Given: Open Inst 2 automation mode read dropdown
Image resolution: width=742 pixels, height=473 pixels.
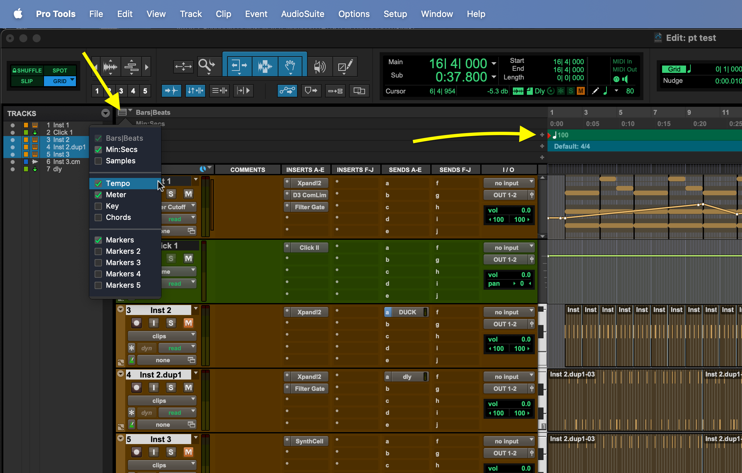Looking at the screenshot, I should [178, 348].
